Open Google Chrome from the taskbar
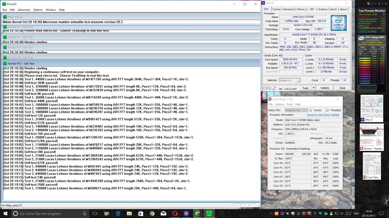 click(152, 214)
